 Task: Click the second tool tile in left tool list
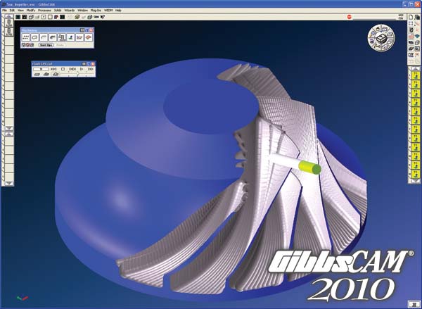[9, 32]
